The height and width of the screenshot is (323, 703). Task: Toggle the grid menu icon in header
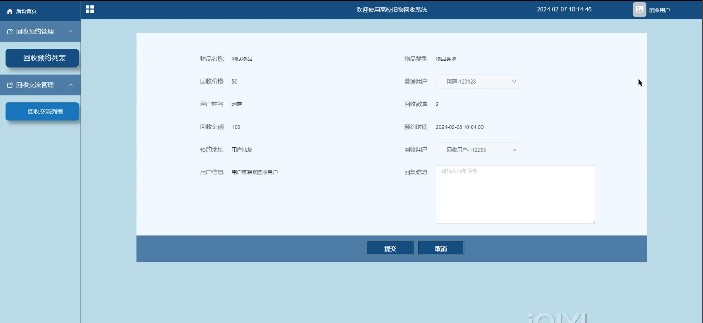point(90,9)
